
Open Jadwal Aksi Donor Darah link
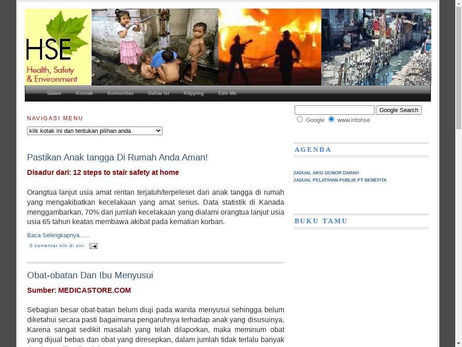[326, 173]
